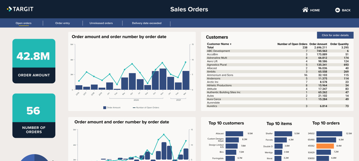Click Altacast bar in Top 10 customers

pos(234,134)
